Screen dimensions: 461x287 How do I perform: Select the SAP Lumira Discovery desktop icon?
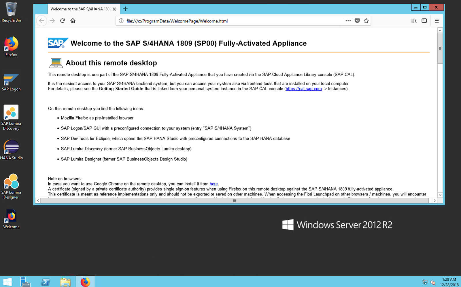(11, 117)
